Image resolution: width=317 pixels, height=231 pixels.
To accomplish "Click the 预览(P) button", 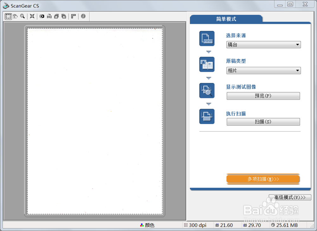I will click(263, 96).
